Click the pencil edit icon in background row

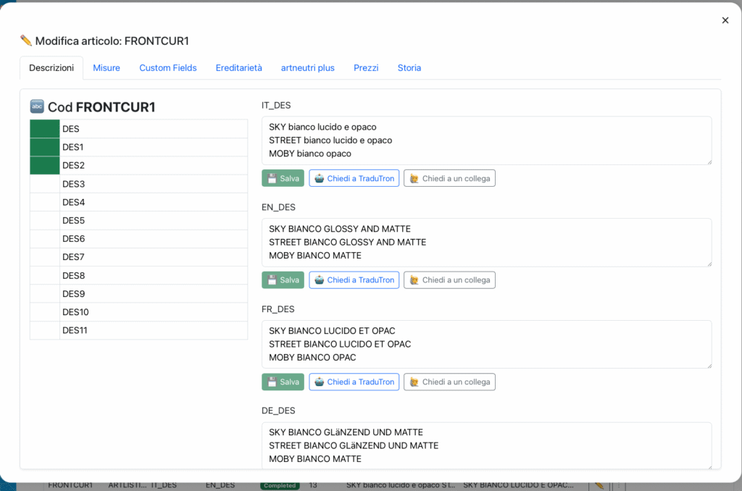point(599,485)
